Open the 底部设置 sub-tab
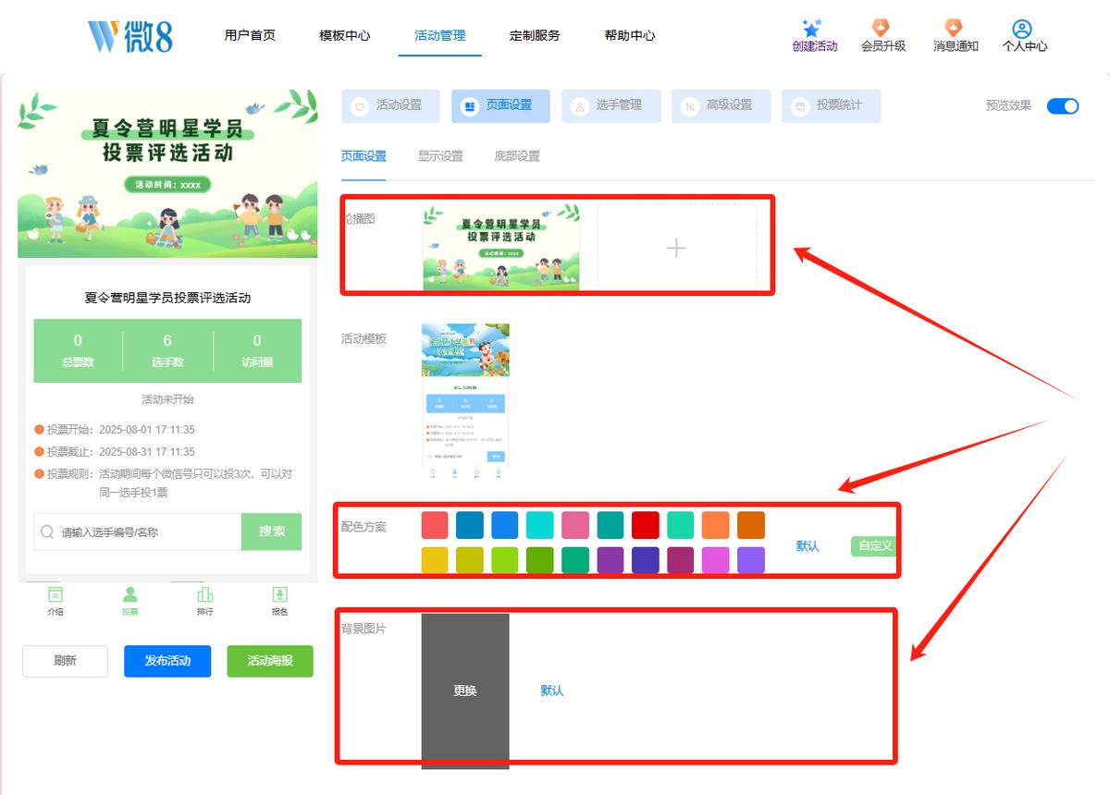 pos(517,156)
